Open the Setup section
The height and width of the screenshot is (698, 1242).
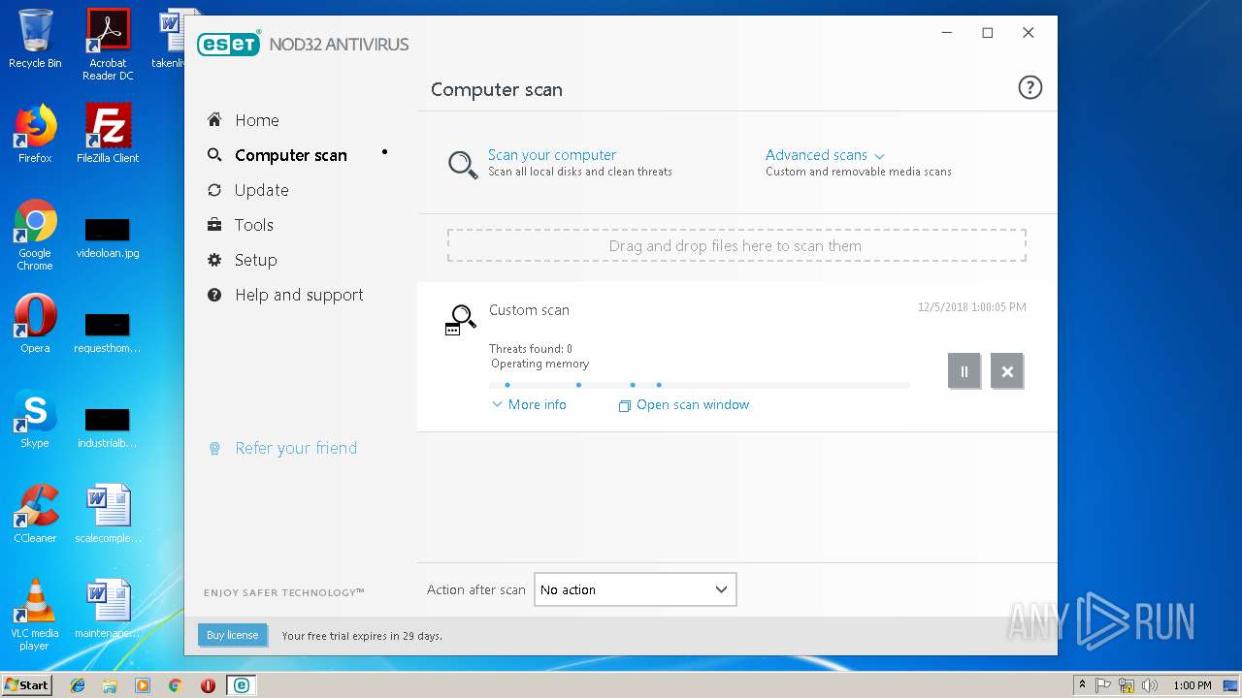click(x=255, y=260)
